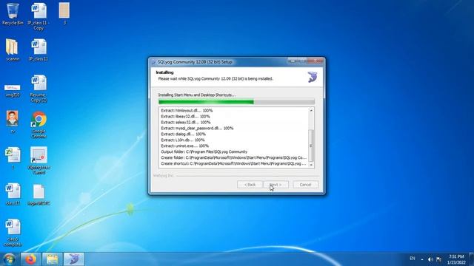Select the 'Extract: ssleay32.dll... 100%' line

coord(185,122)
